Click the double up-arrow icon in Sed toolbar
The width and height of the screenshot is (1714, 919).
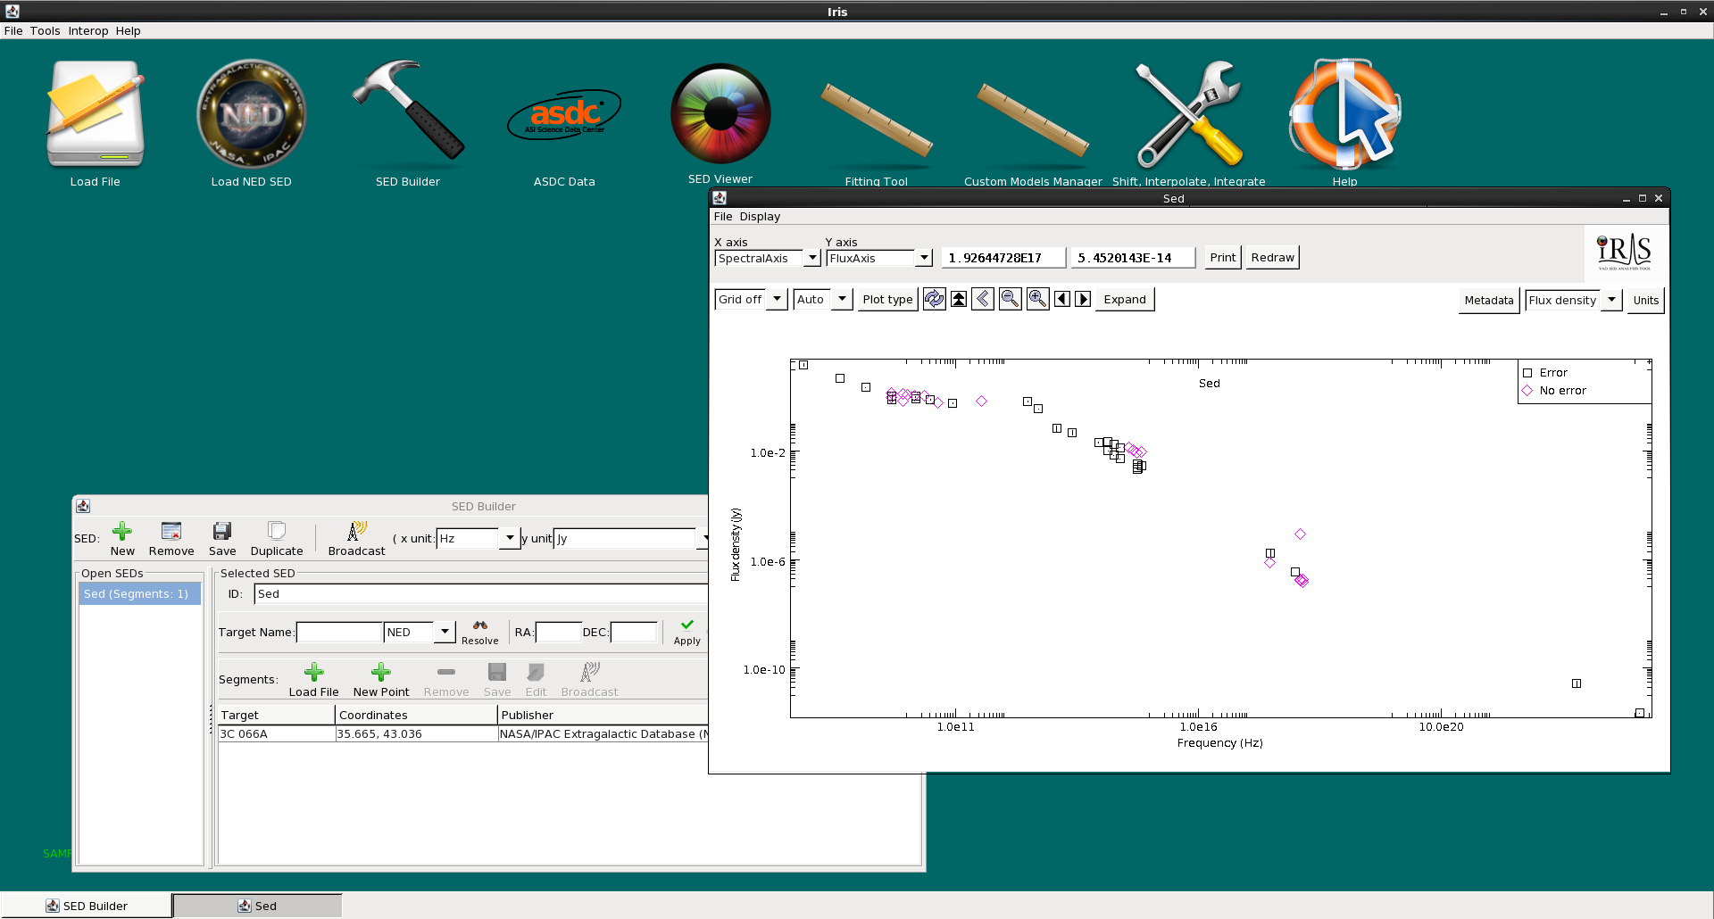959,300
